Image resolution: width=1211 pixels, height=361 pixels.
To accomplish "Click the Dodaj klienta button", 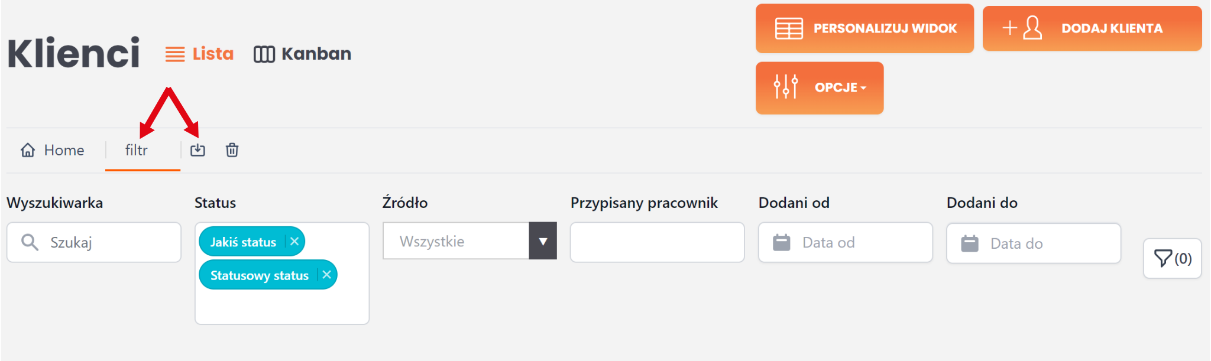I will pyautogui.click(x=1092, y=28).
